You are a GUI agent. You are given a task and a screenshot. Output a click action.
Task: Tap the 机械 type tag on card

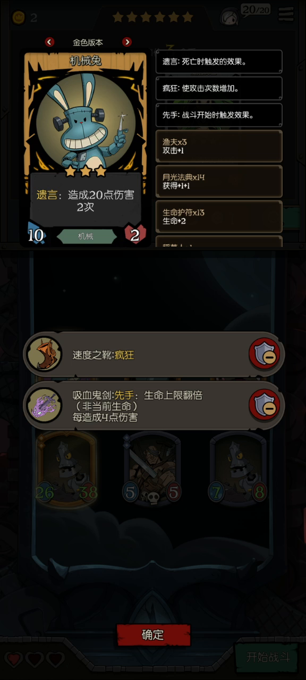tap(86, 236)
